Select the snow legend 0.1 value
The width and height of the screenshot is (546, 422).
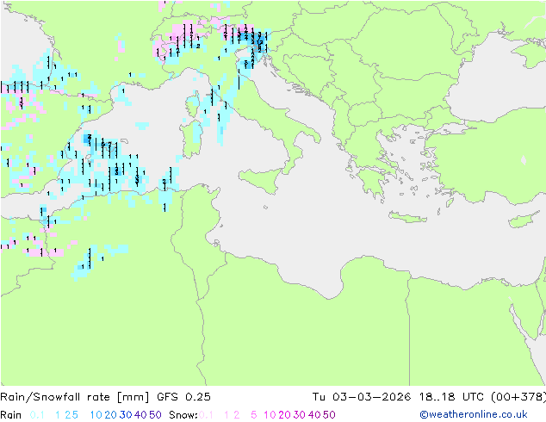[x=206, y=415]
